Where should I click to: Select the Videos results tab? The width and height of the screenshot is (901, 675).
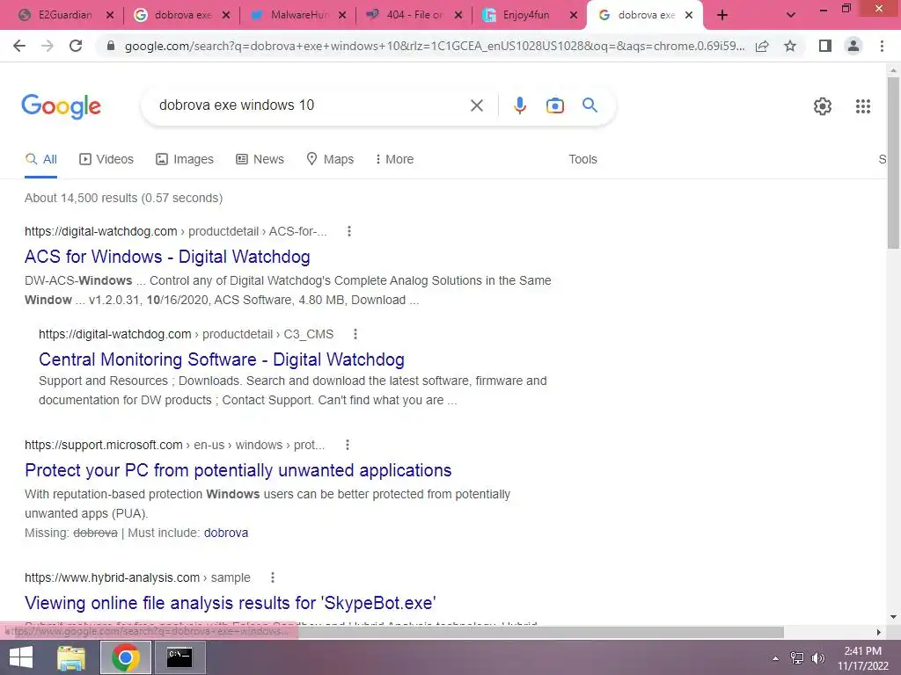pos(106,160)
